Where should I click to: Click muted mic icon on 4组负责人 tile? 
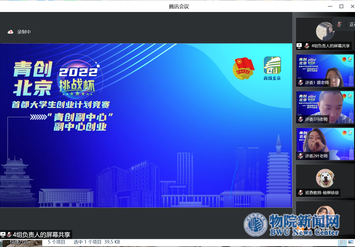pos(307,46)
